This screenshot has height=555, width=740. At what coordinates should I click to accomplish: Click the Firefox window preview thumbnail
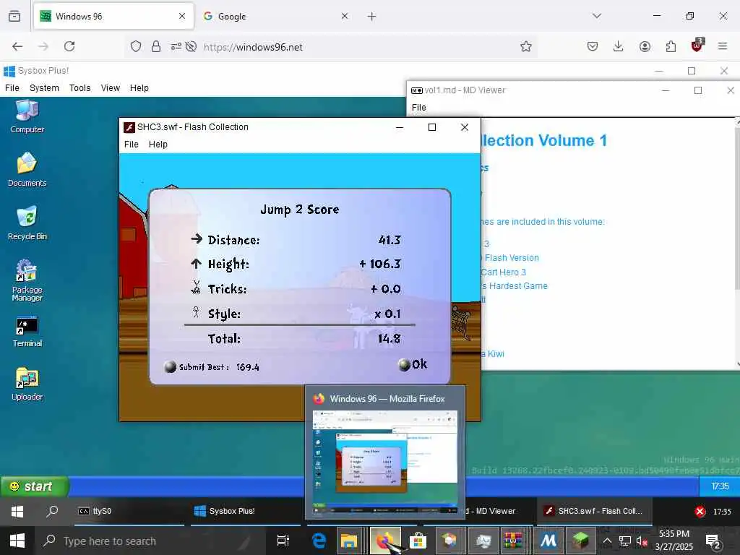(385, 462)
